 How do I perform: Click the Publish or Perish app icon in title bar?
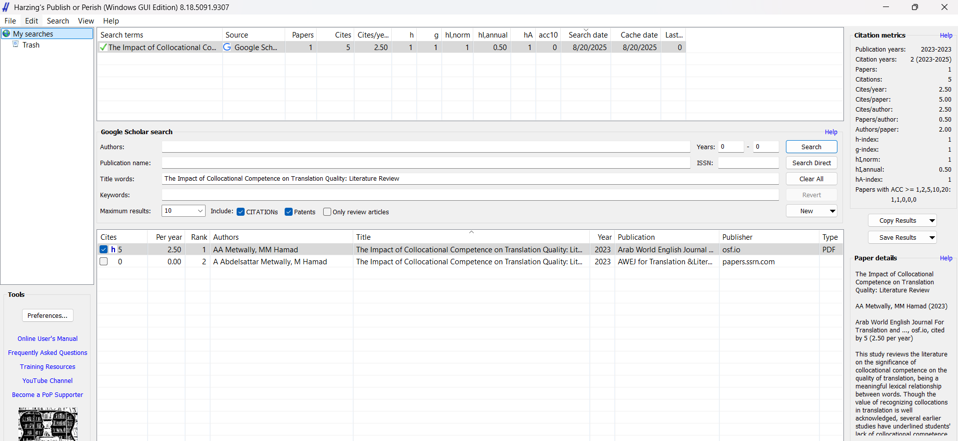tap(6, 7)
